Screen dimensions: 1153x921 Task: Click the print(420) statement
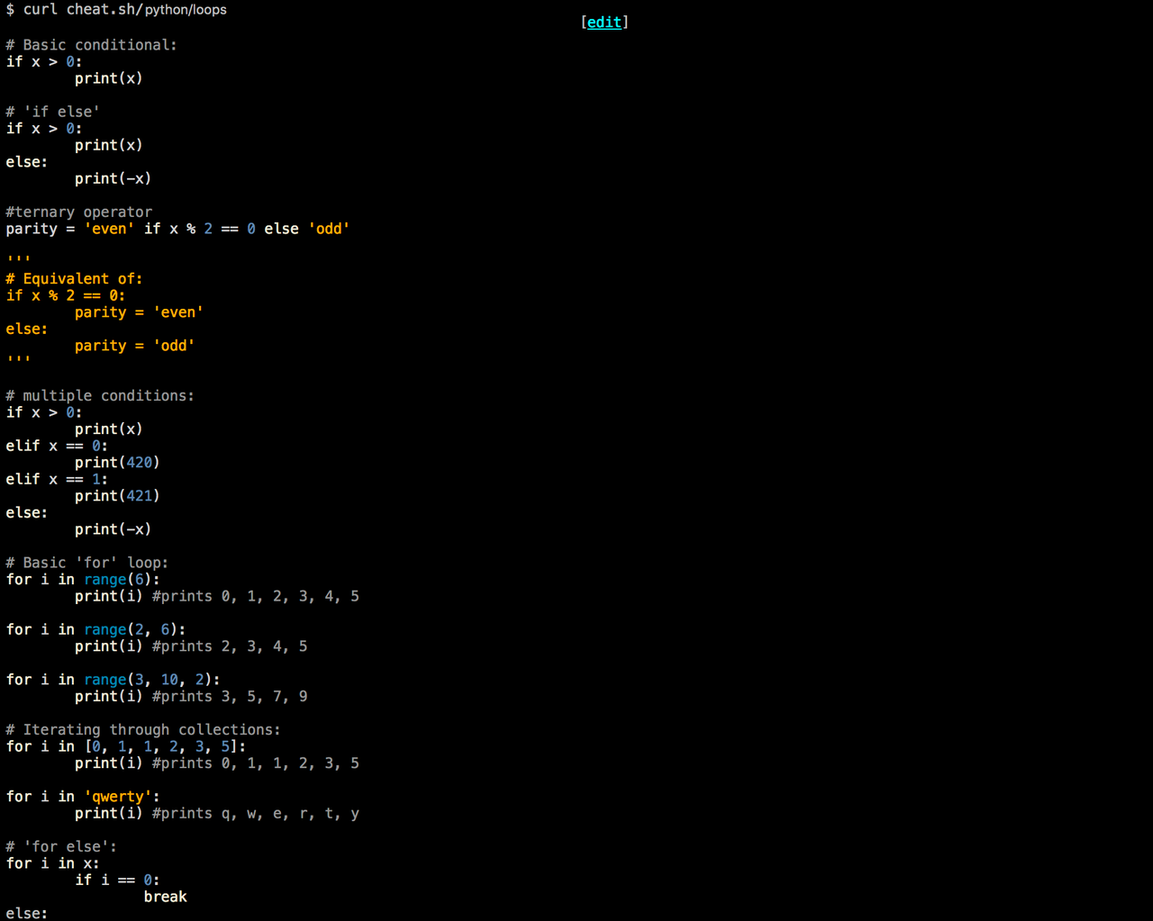(x=117, y=463)
